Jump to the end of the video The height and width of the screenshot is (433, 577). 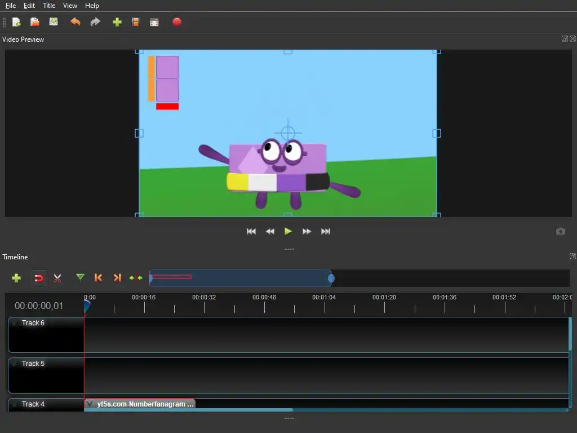326,231
